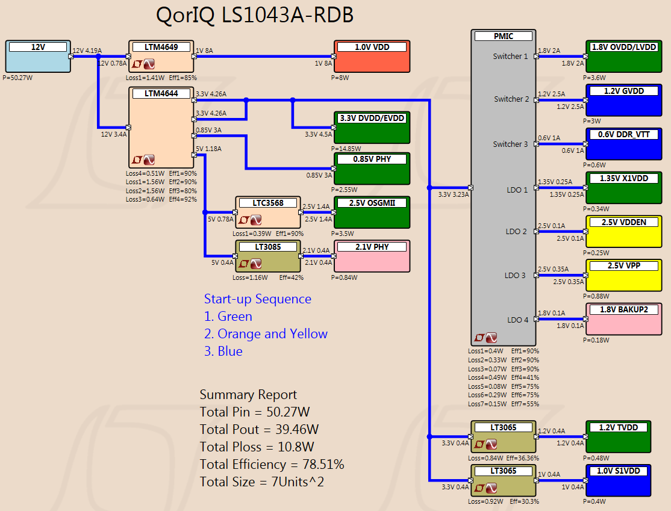Select the PMIC Switcher 1 output port
The width and height of the screenshot is (671, 511).
pos(536,57)
